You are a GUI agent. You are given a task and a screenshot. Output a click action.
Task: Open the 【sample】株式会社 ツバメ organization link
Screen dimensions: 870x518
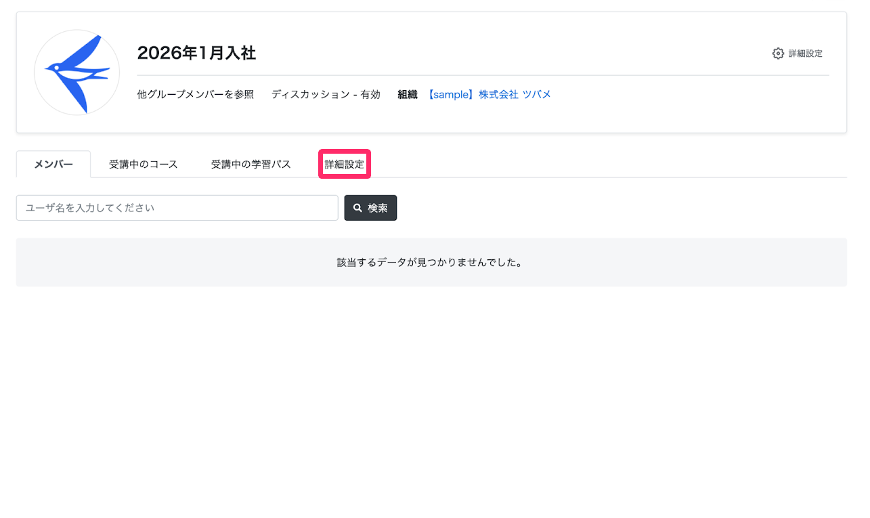489,95
